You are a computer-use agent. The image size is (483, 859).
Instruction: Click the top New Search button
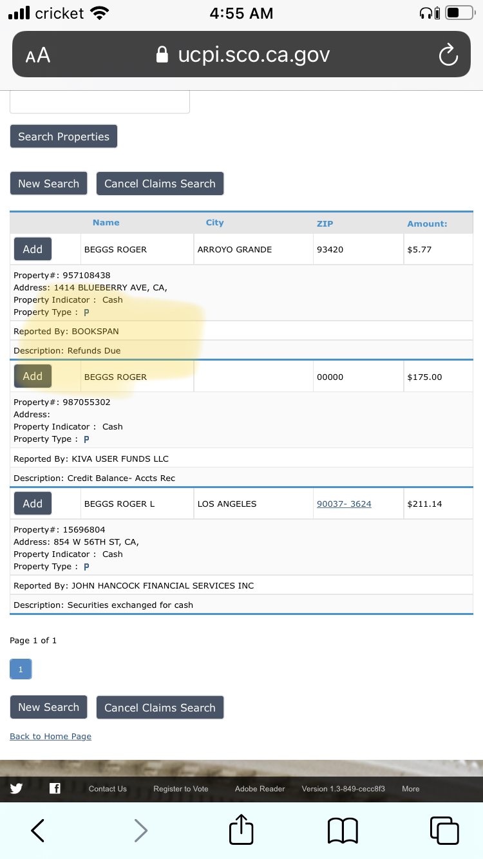pos(49,184)
